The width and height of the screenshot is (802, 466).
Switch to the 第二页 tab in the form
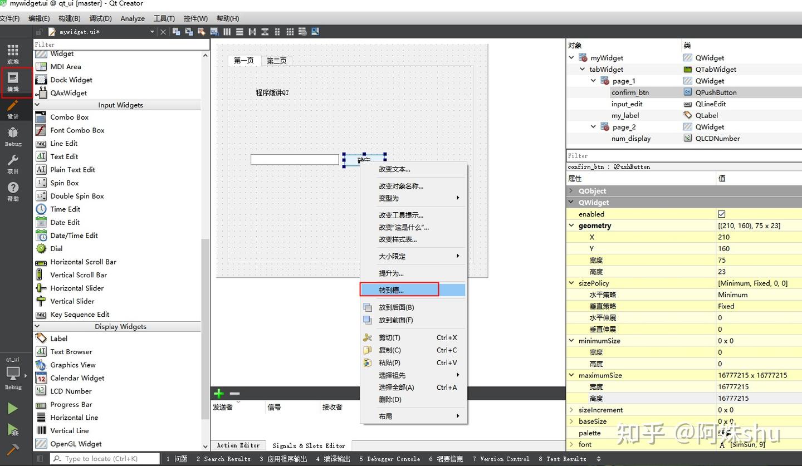click(276, 61)
